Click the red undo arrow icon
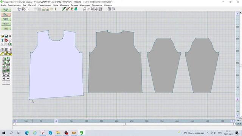This screenshot has width=242, height=136. click(6, 40)
